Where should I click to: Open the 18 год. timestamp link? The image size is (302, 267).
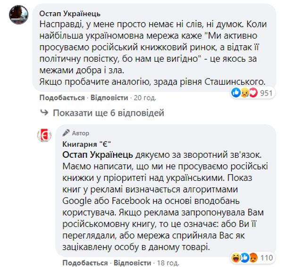point(167,262)
